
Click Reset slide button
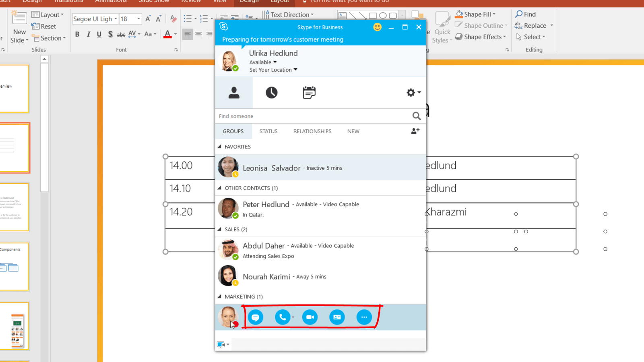44,27
